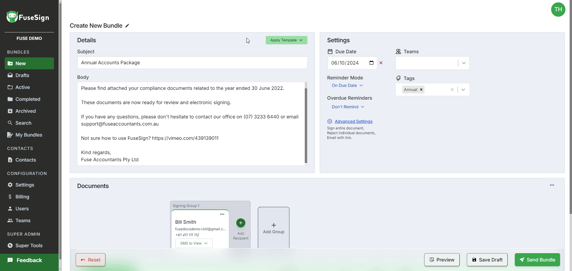Select the Archived bundles icon
The width and height of the screenshot is (572, 271).
[10, 111]
